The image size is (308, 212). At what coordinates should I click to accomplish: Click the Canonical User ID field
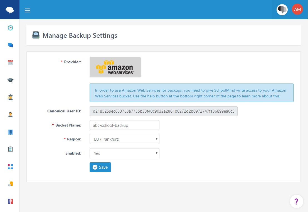click(x=163, y=111)
